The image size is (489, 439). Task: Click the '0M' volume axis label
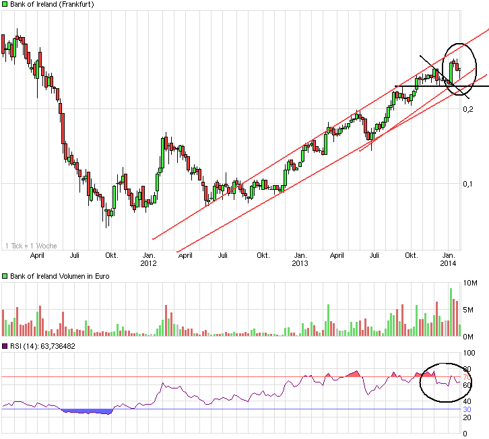[x=468, y=337]
